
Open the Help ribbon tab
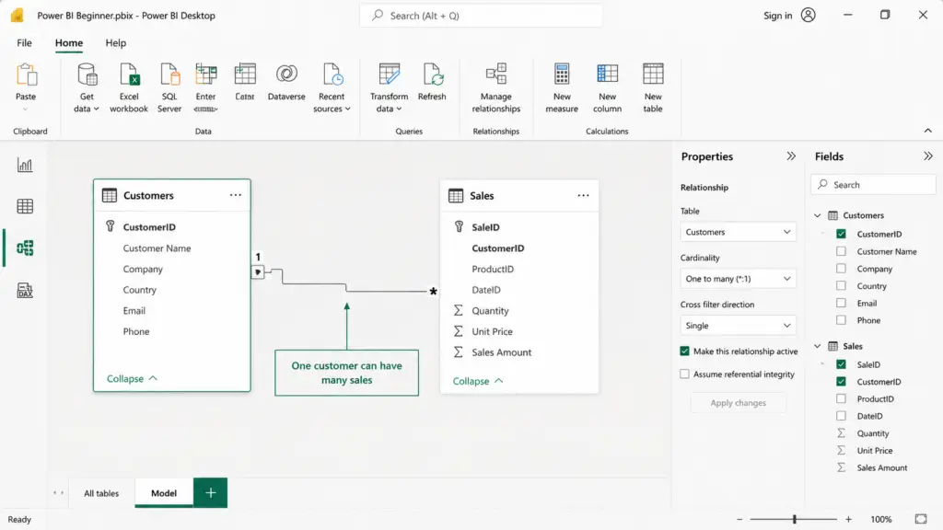pyautogui.click(x=115, y=42)
